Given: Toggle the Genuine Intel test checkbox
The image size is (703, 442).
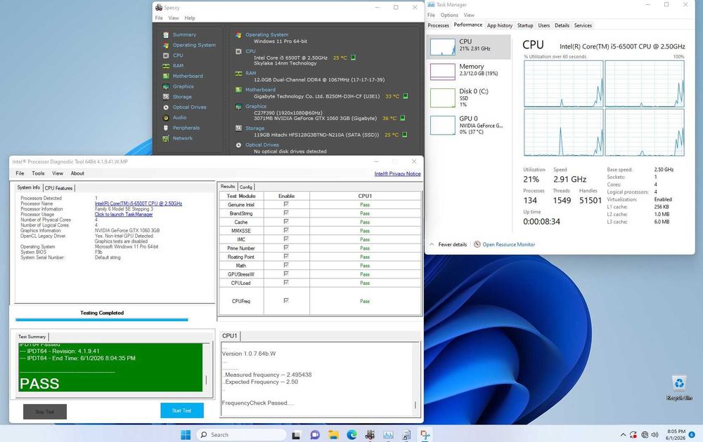Looking at the screenshot, I should point(286,204).
